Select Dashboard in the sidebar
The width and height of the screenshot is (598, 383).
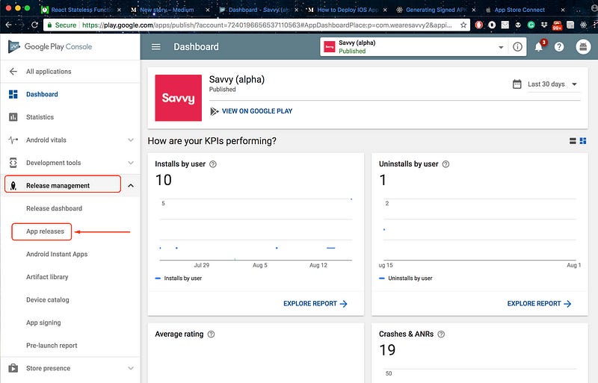[42, 94]
